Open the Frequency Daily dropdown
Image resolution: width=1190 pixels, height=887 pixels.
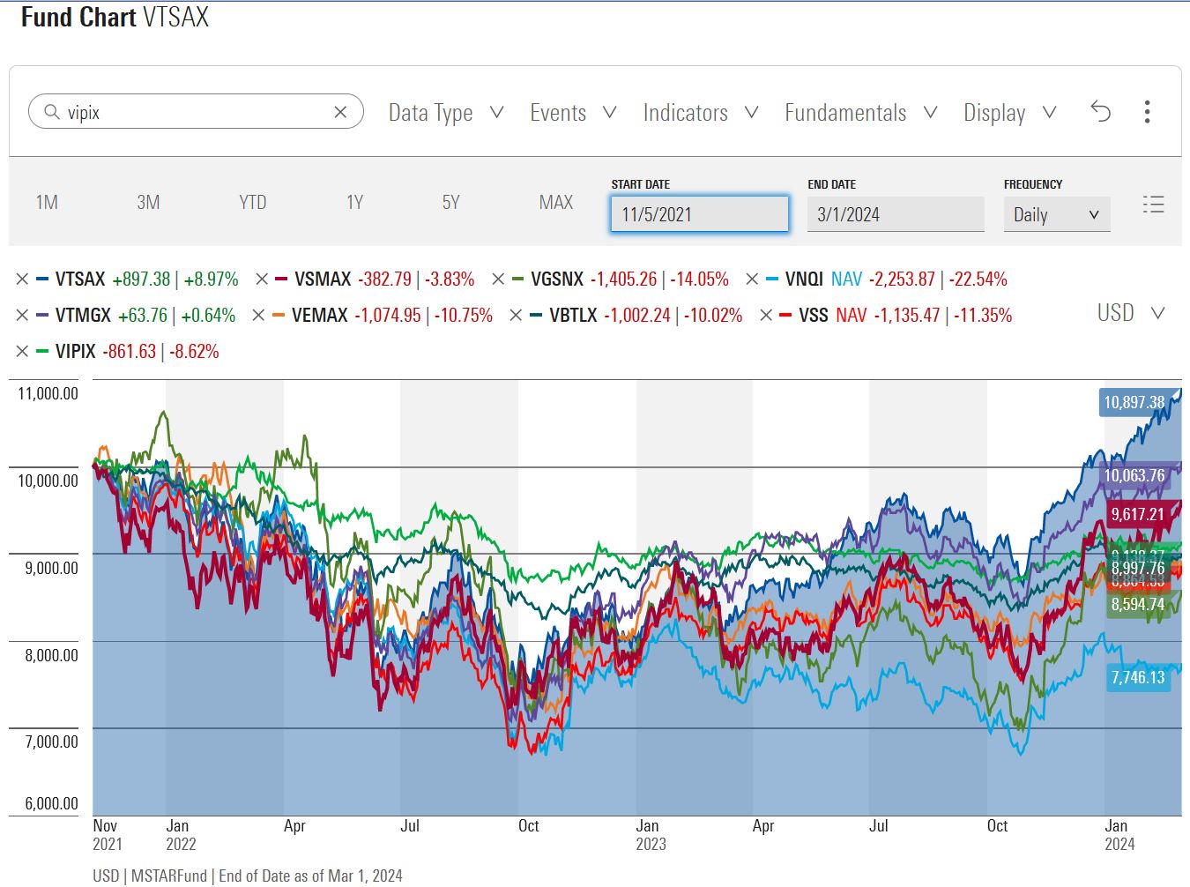[x=1056, y=214]
